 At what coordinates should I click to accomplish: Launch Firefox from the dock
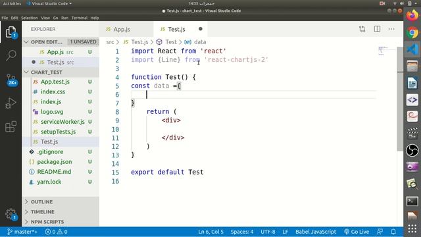click(412, 16)
